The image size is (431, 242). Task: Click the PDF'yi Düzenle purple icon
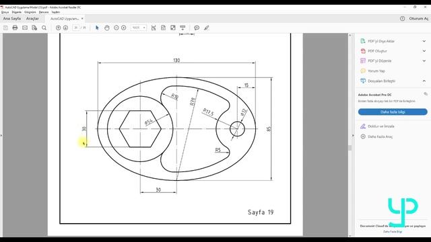pyautogui.click(x=363, y=61)
